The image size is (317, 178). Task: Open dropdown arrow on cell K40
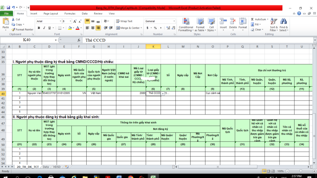pyautogui.click(x=163, y=93)
